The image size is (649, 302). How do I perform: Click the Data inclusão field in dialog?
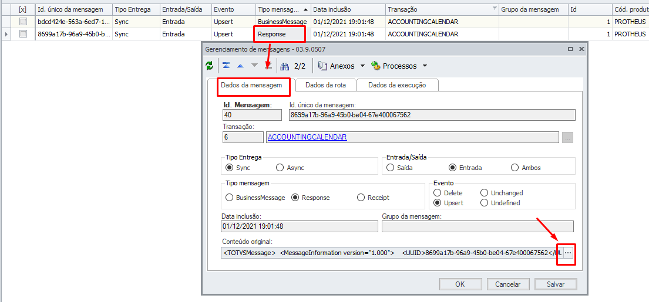pyautogui.click(x=300, y=226)
